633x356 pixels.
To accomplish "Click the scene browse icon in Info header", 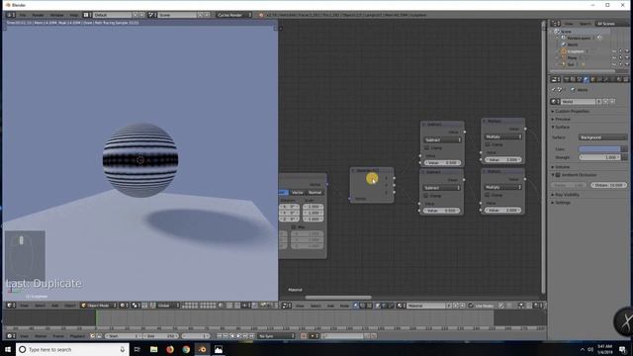I will (151, 15).
